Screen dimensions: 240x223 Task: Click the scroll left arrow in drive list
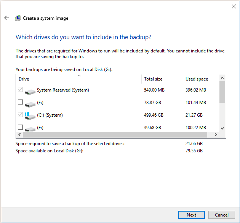[x=19, y=134]
